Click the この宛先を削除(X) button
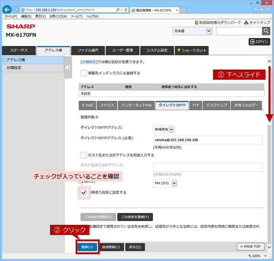Image resolution: width=274 pixels, height=261 pixels. tap(98, 217)
